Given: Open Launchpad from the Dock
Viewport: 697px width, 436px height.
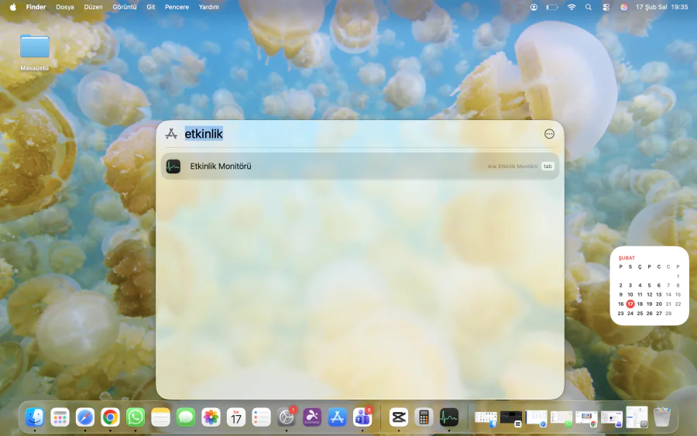Looking at the screenshot, I should pos(60,417).
